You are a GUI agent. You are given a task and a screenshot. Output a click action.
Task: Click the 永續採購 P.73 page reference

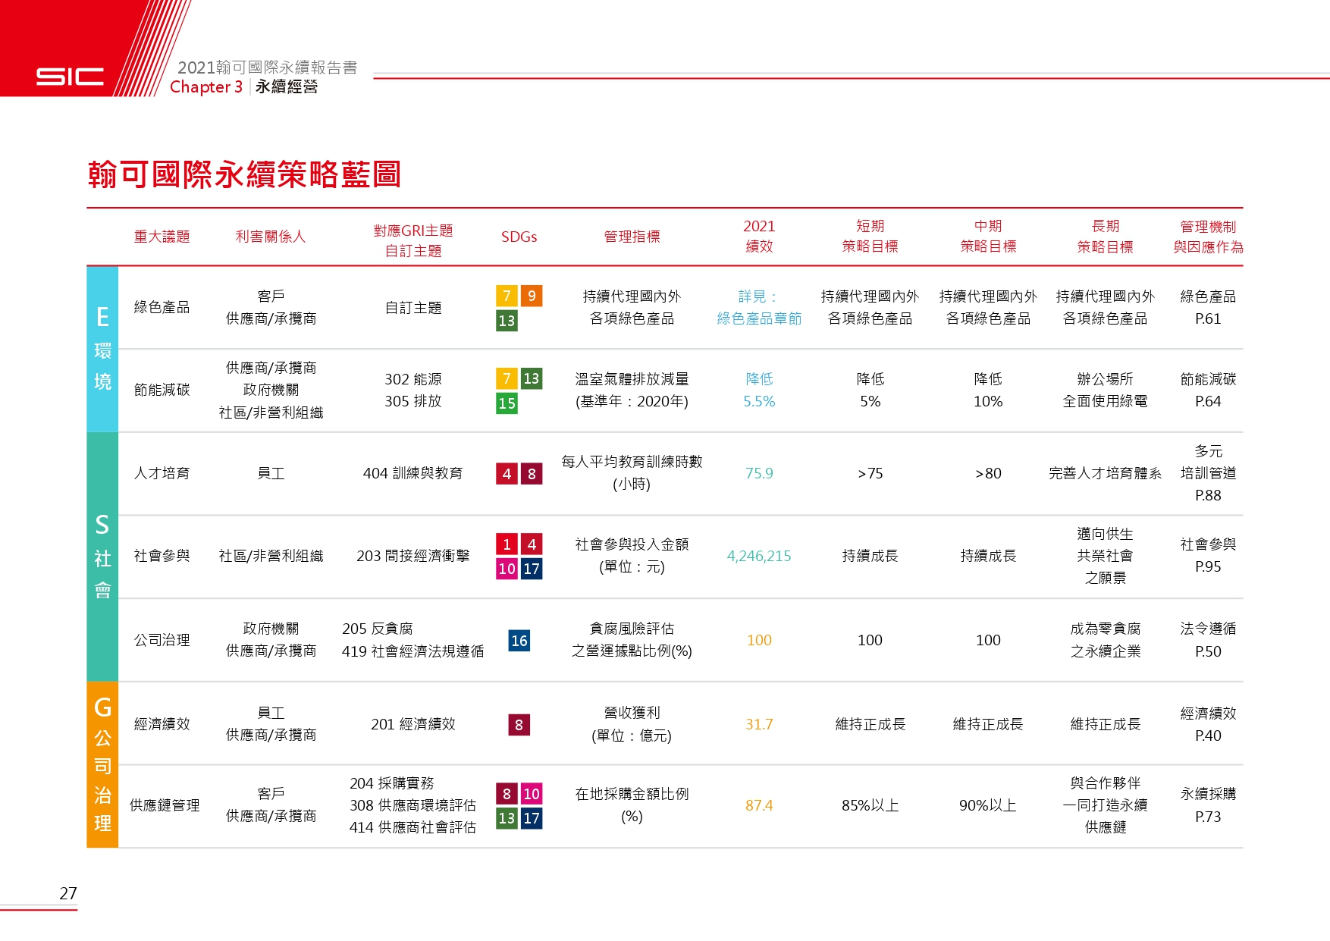pyautogui.click(x=1208, y=805)
